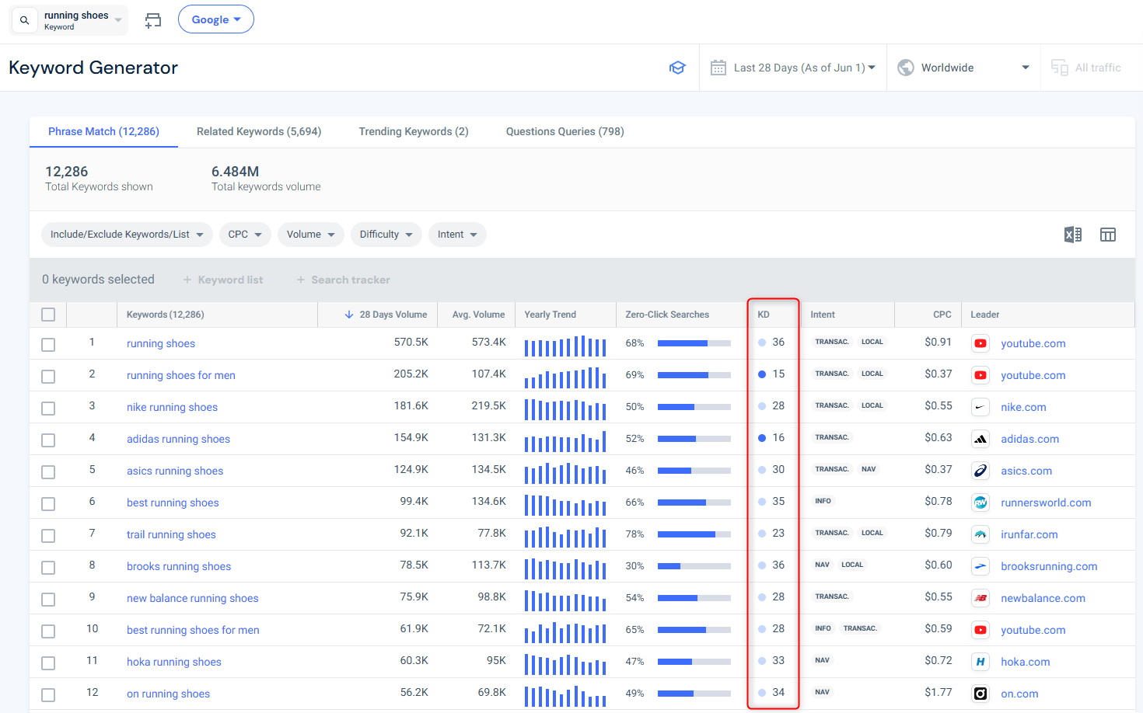
Task: Click the globe icon next to Worldwide
Action: pos(906,68)
